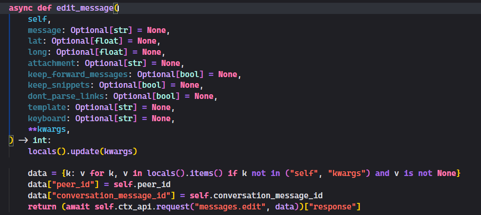Viewport: 481px width, 215px height.
Task: Click Optional on the attachment line
Action: pyautogui.click(x=104, y=63)
